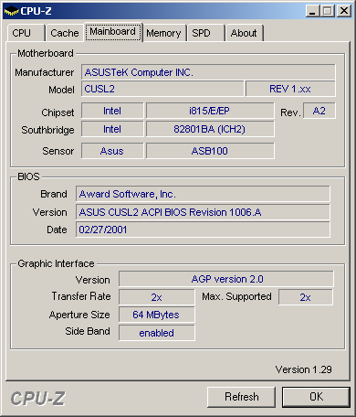
Task: Select the Mainboard tab
Action: [113, 32]
